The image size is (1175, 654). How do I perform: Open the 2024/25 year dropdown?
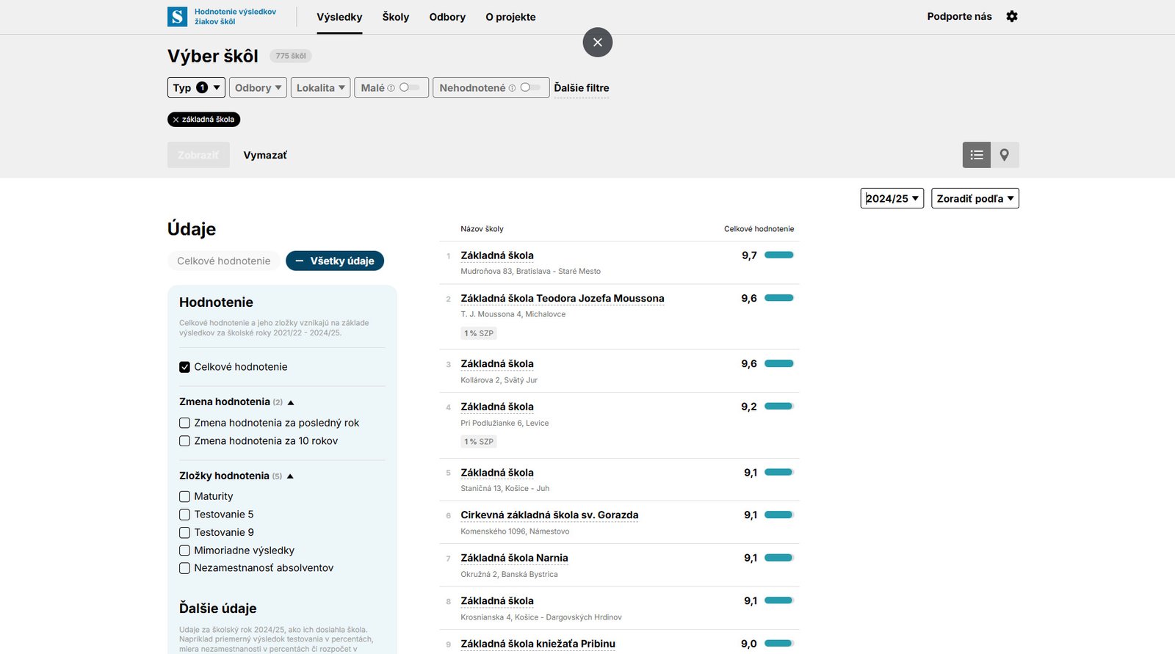coord(892,198)
